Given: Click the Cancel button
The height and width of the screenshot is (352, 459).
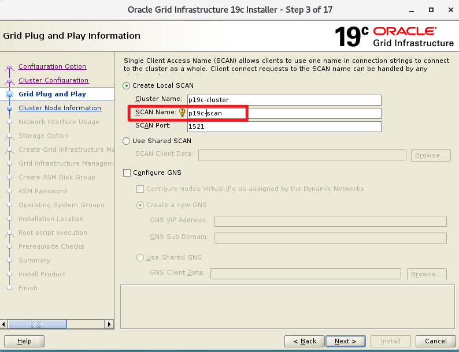Looking at the screenshot, I should pos(435,341).
